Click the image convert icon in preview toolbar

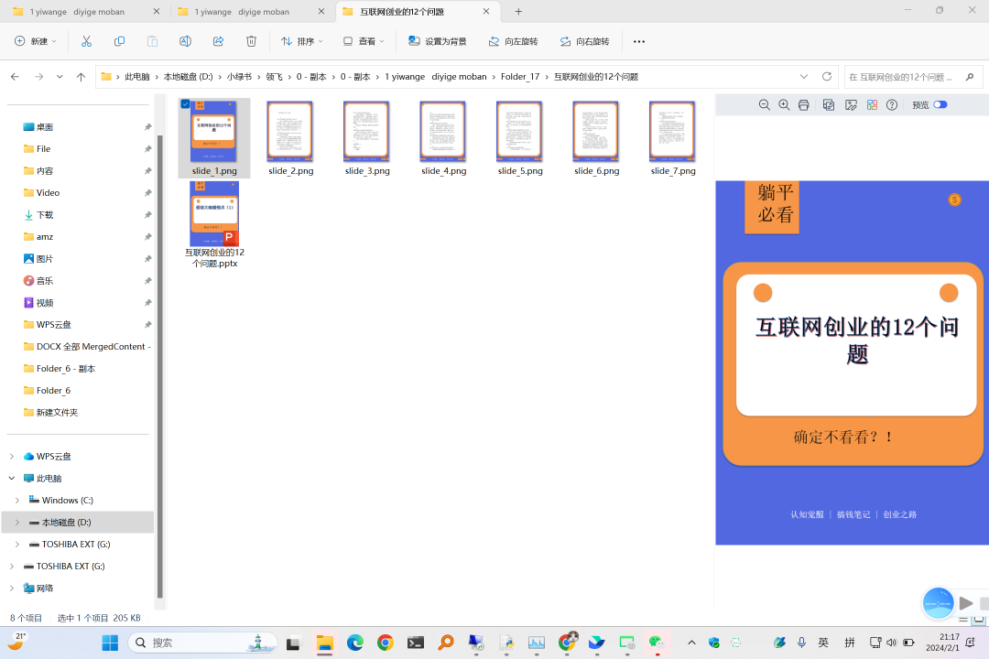click(829, 104)
